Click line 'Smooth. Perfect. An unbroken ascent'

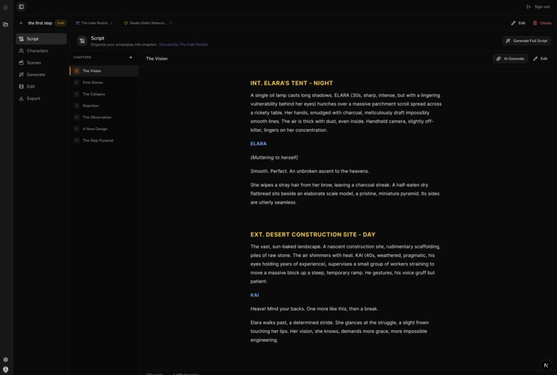click(x=310, y=171)
